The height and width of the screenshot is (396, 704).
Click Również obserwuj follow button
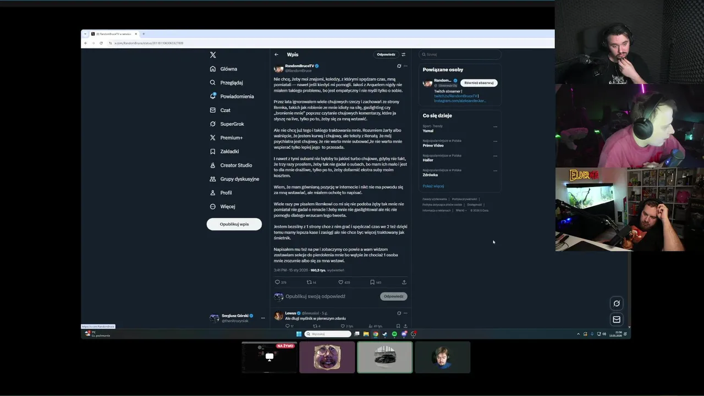[x=479, y=83]
